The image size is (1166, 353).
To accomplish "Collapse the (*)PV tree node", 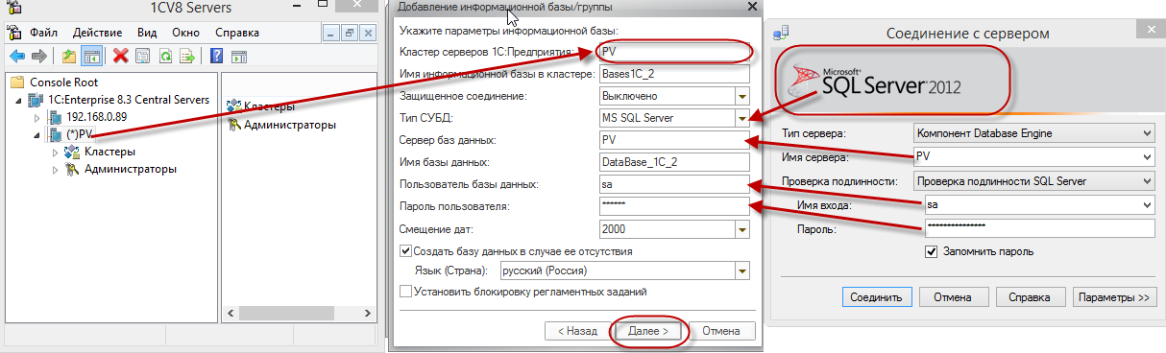I will [37, 134].
